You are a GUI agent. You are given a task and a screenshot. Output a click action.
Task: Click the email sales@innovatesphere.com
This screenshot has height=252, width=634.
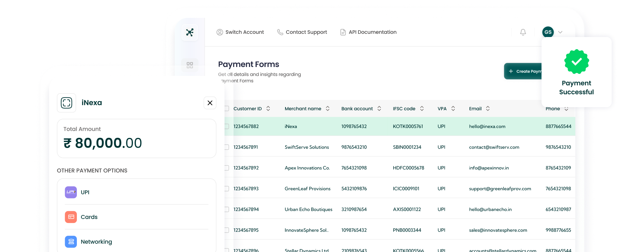pyautogui.click(x=498, y=230)
